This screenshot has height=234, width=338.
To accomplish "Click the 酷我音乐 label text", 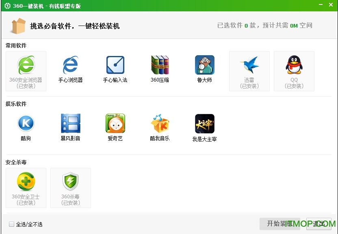I will click(x=160, y=138).
